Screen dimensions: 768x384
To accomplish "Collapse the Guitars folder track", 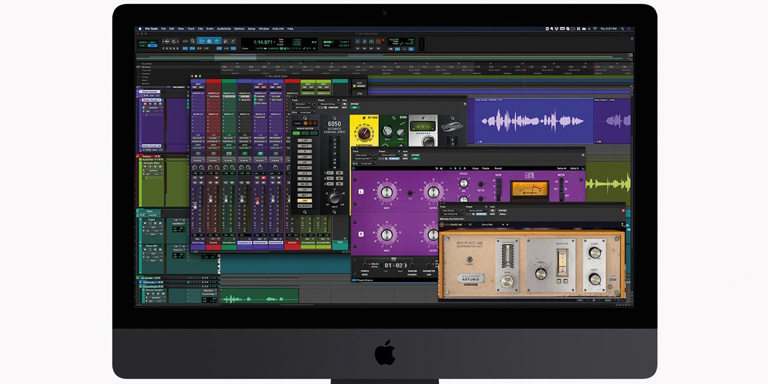I will 138,156.
